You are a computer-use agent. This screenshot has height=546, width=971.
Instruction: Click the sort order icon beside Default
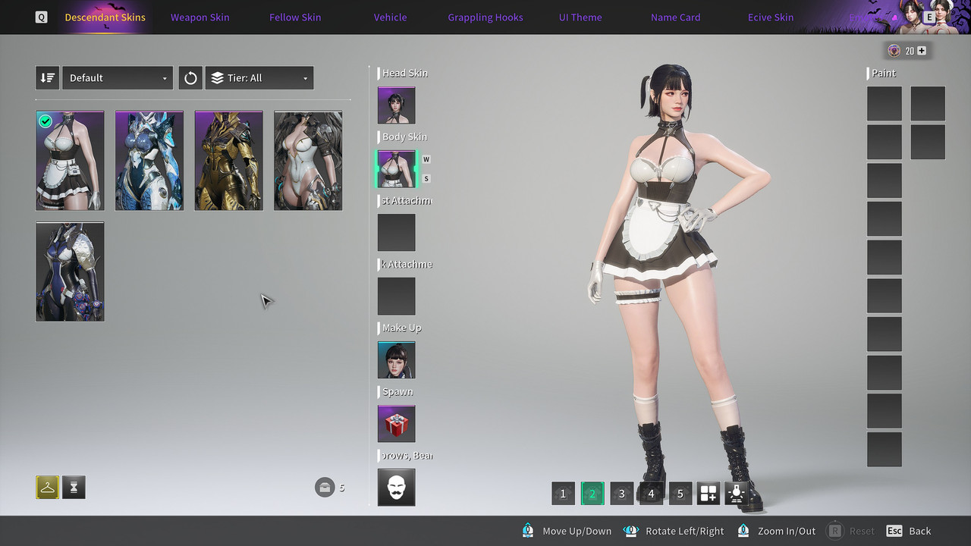pos(47,78)
